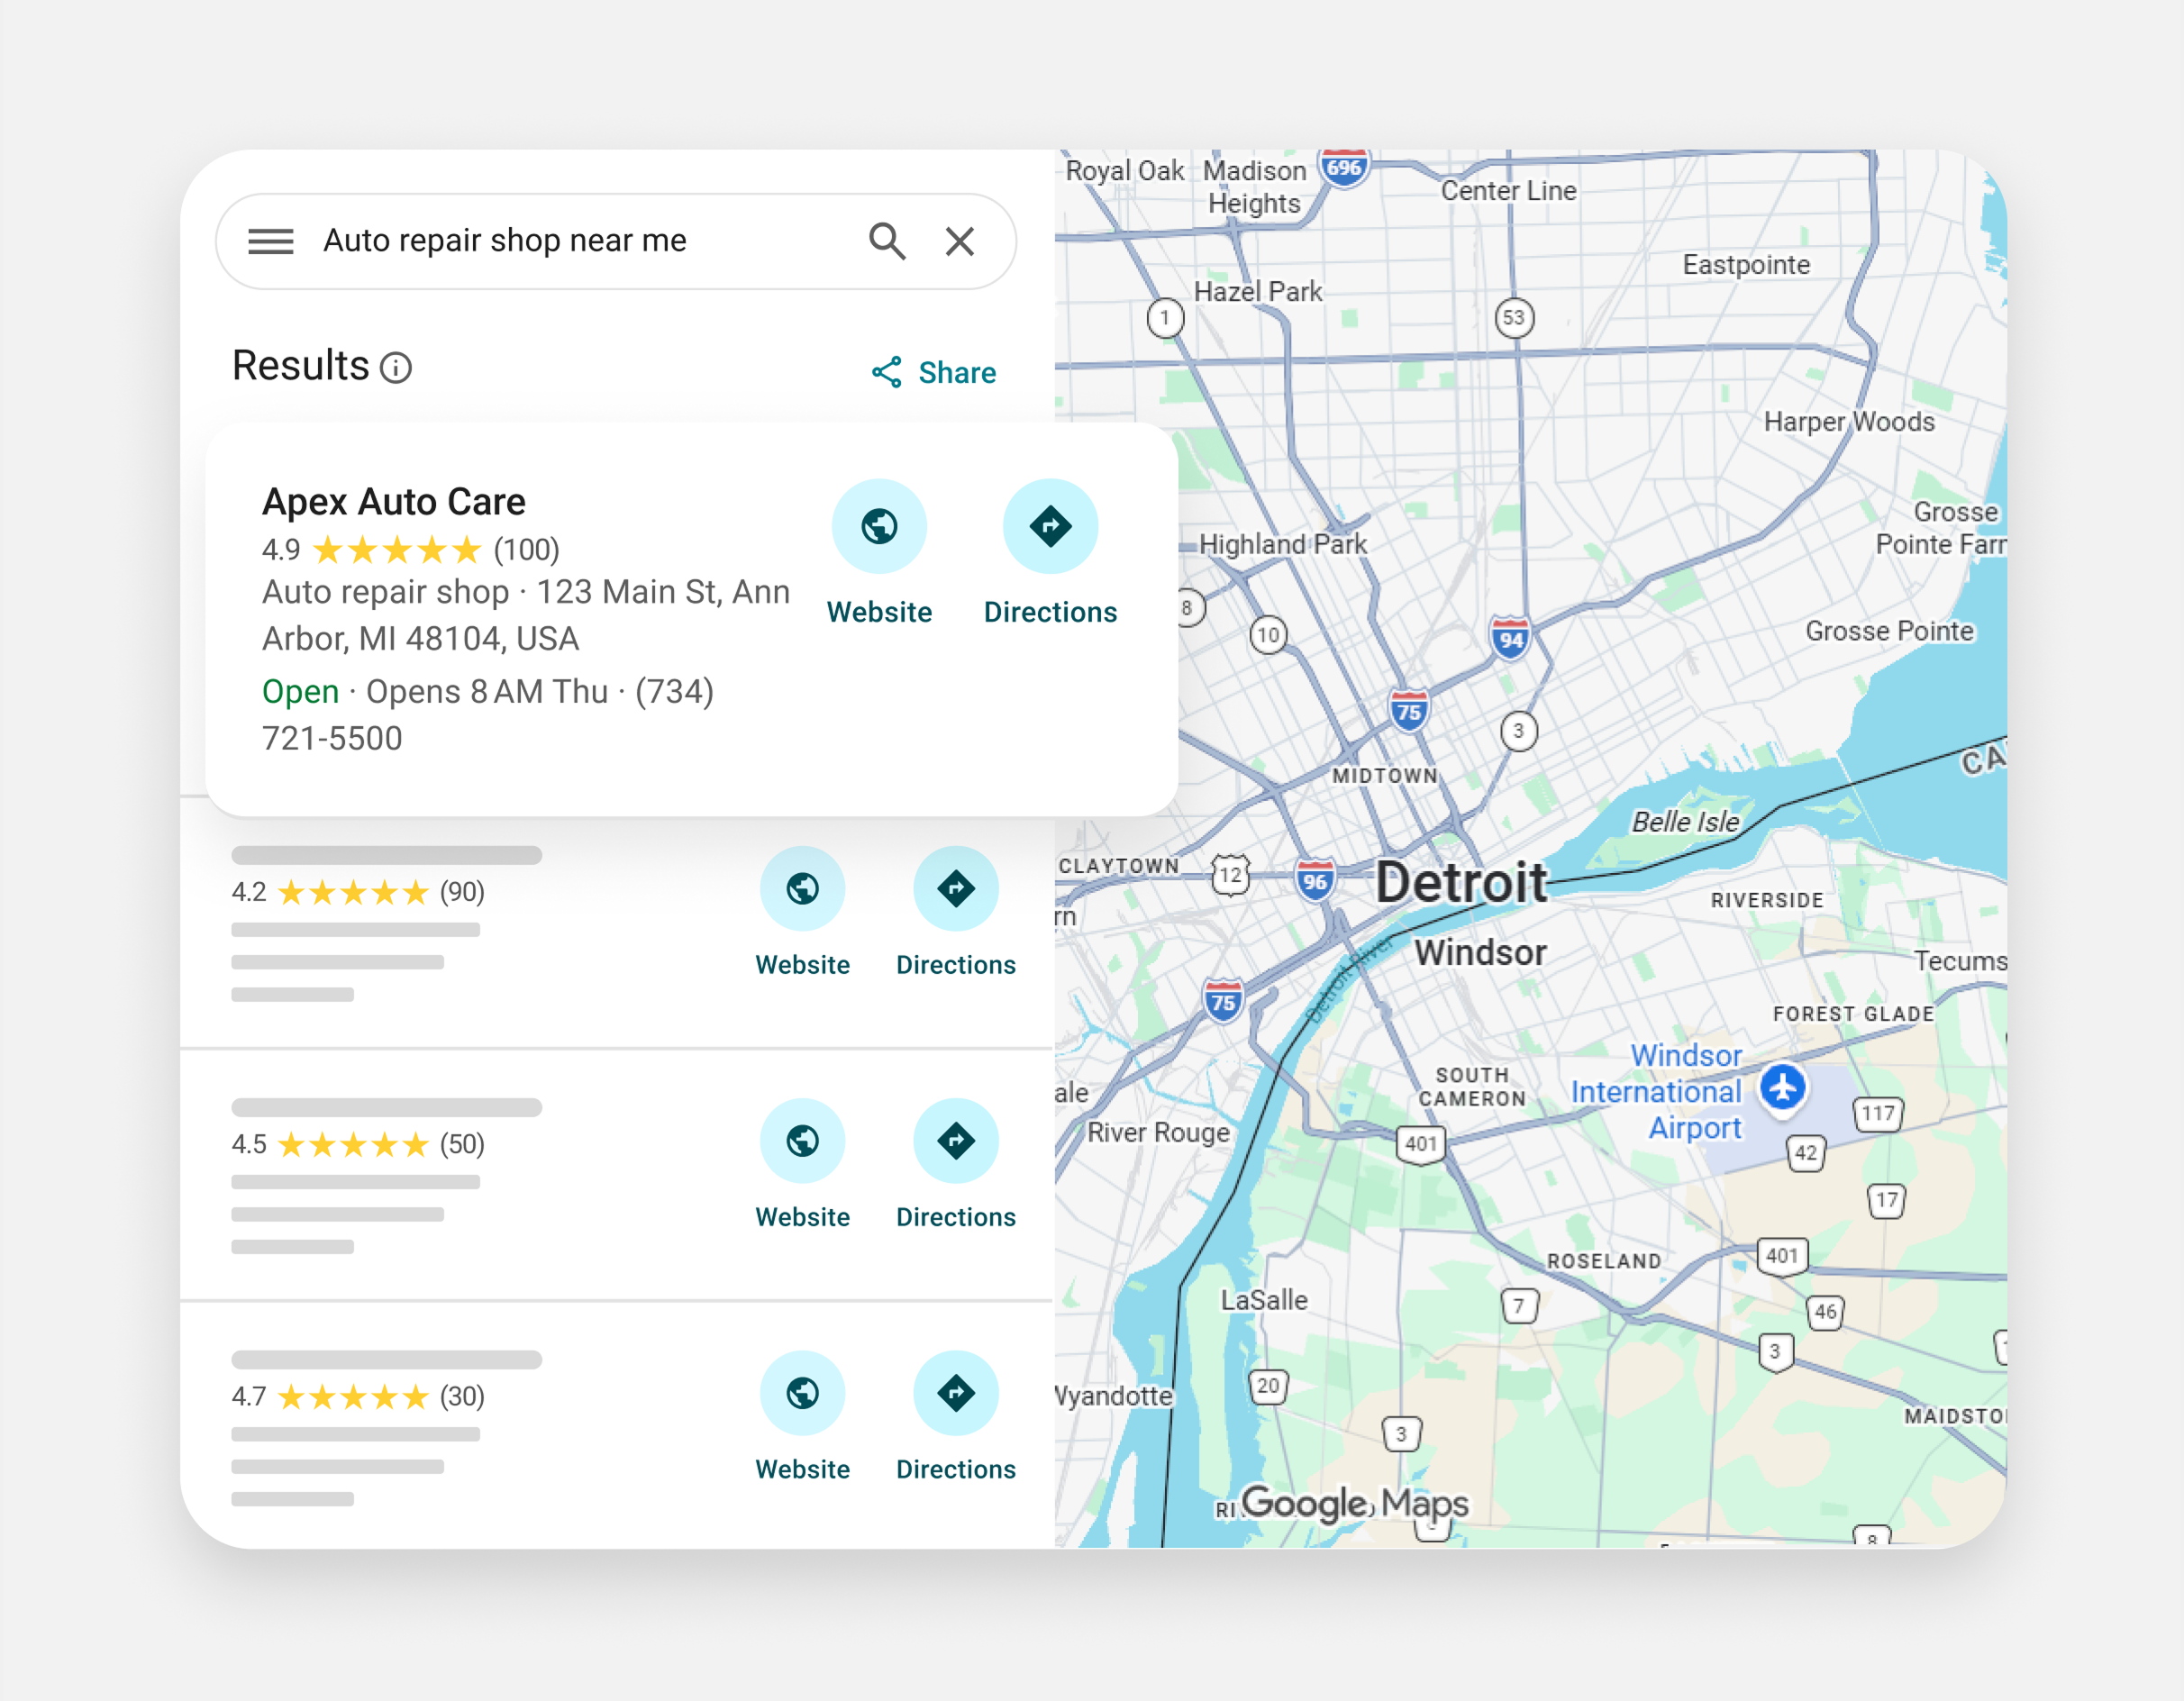Click the I-696 highway shield on map
This screenshot has width=2184, height=1701.
point(1344,168)
